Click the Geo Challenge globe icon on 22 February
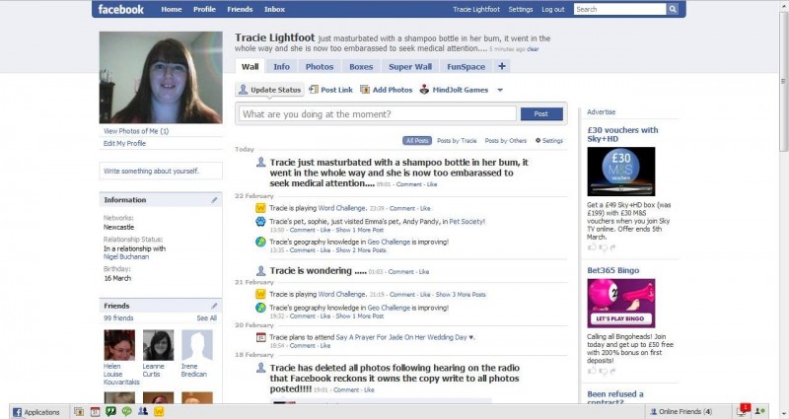Screen dimensions: 789x419 pos(260,242)
